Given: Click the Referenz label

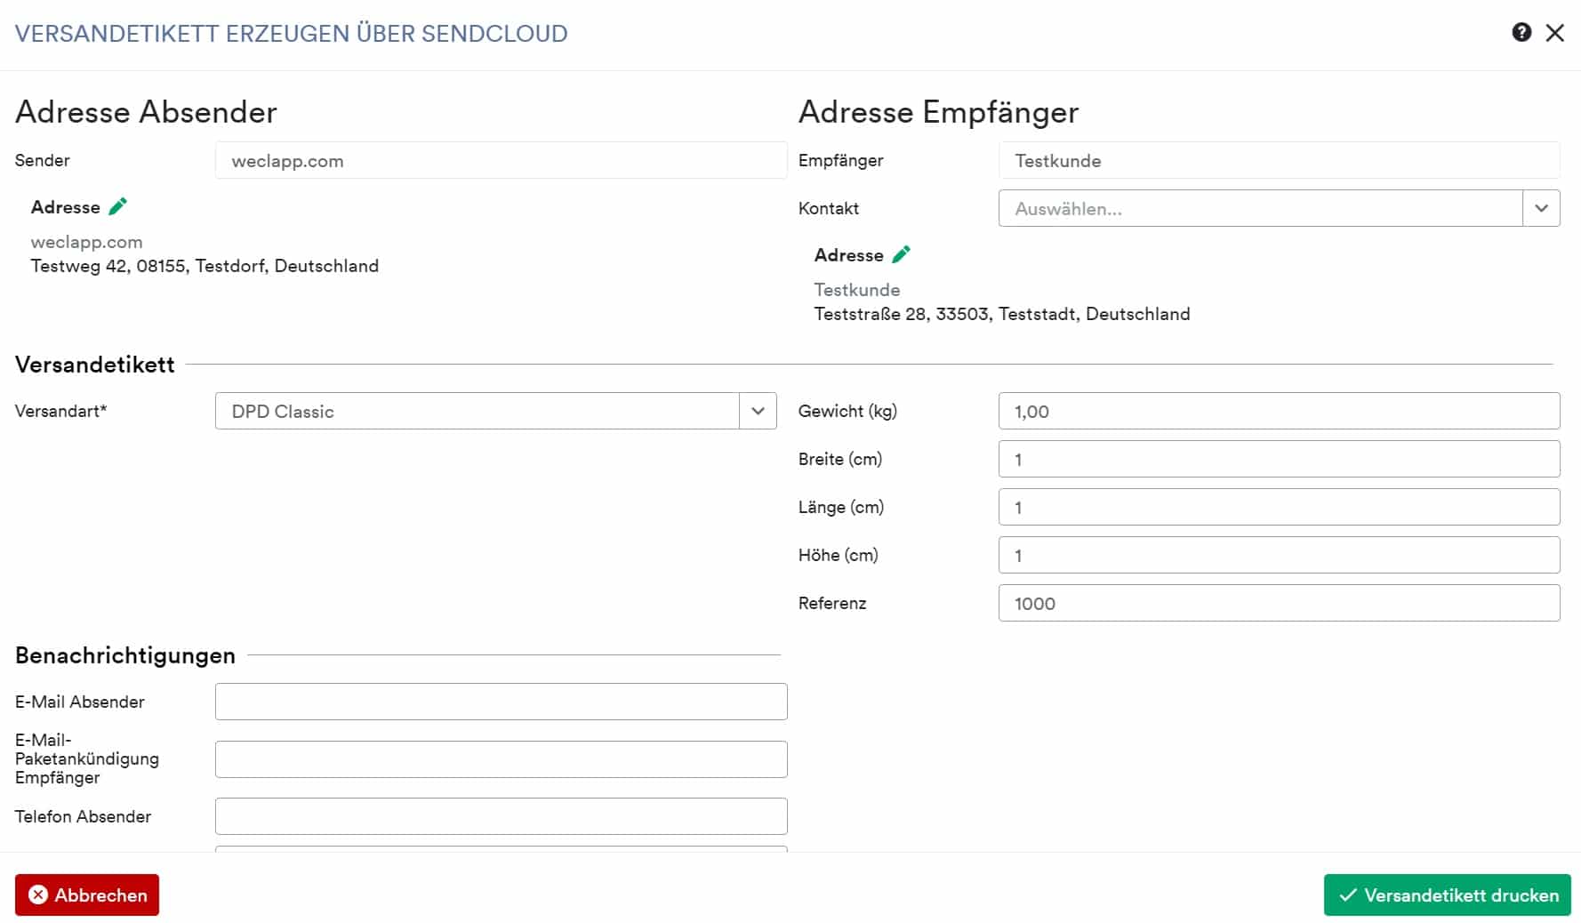Looking at the screenshot, I should click(832, 603).
